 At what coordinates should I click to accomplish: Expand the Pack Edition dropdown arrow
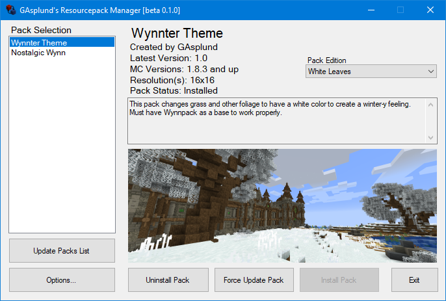[x=431, y=72]
